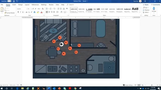Justify the paragraph text
Image resolution: width=161 pixels, height=90 pixels.
click(54, 12)
